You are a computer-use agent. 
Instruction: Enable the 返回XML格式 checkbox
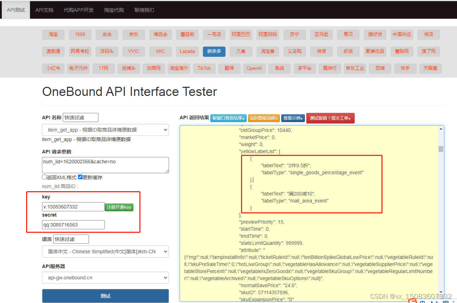44,177
